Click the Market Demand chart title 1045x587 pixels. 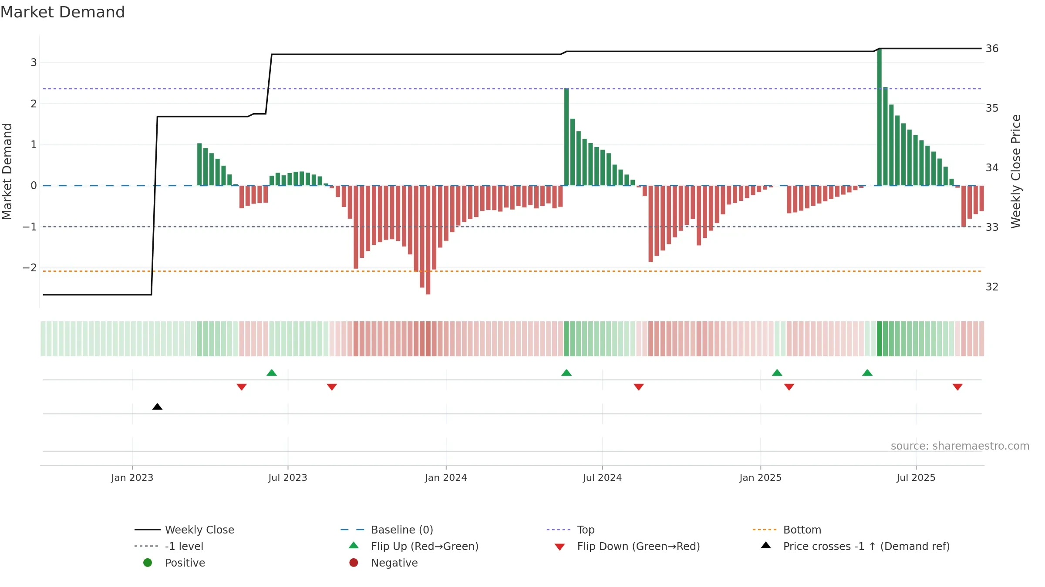pos(63,12)
